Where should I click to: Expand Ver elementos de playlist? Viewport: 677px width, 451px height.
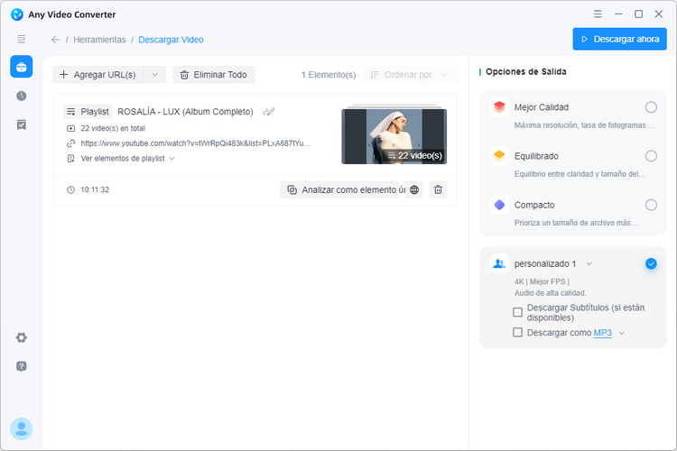click(x=127, y=158)
